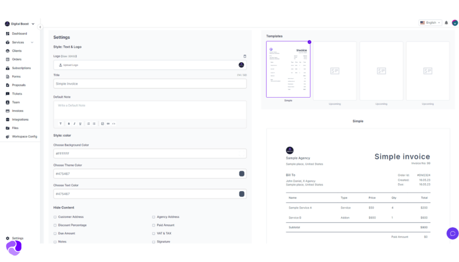Delete the logo with the trash icon
This screenshot has width=459, height=262.
tap(245, 56)
